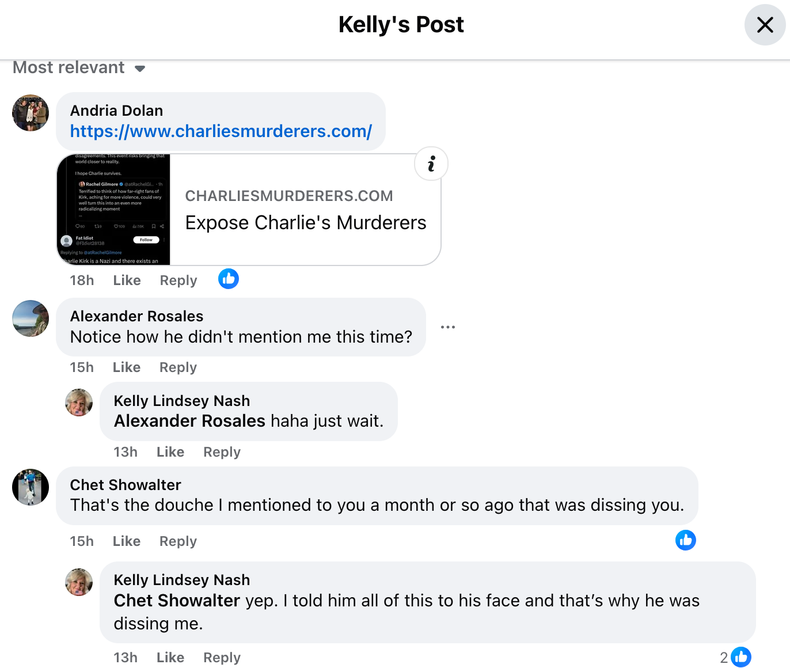Open the charliesmurderers.com link
This screenshot has width=790, height=668.
click(221, 131)
